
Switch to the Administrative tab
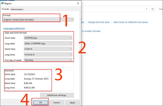[x=17, y=9]
